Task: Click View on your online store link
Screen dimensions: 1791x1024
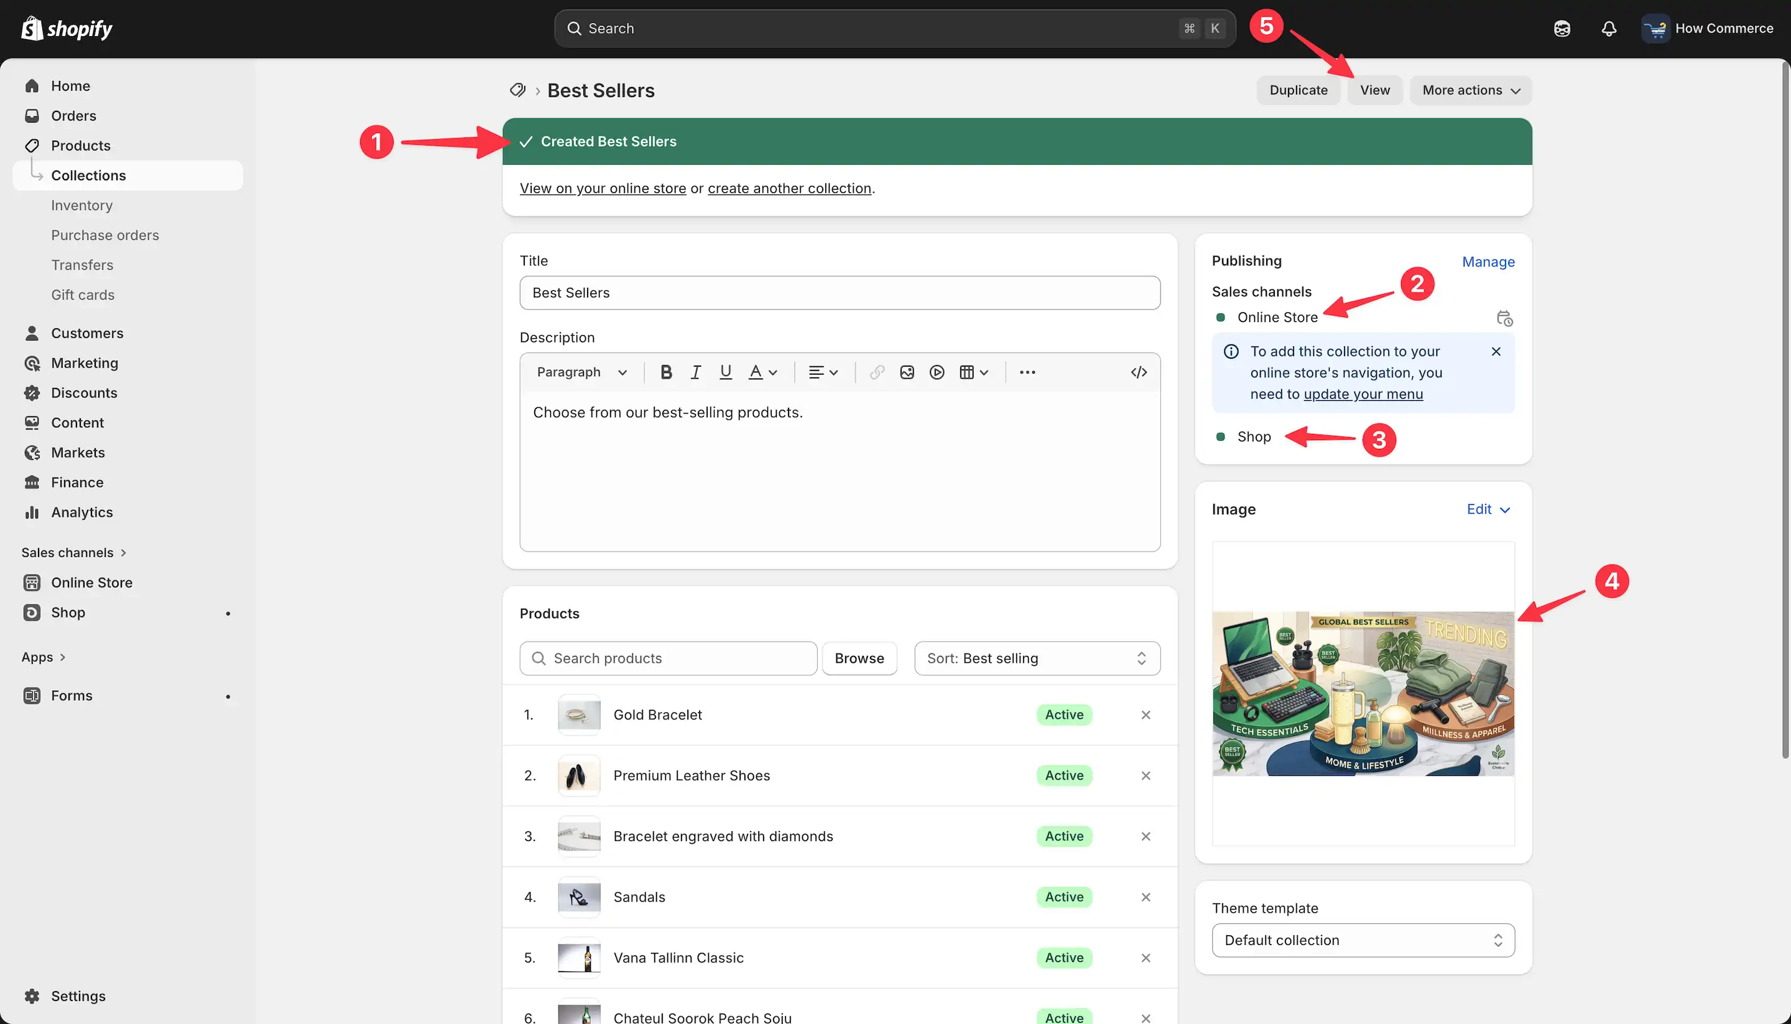Action: [x=603, y=188]
